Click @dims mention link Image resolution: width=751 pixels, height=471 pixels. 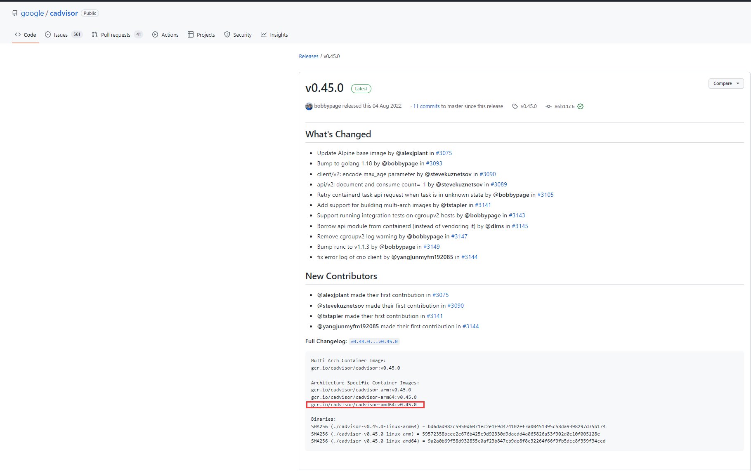click(494, 226)
